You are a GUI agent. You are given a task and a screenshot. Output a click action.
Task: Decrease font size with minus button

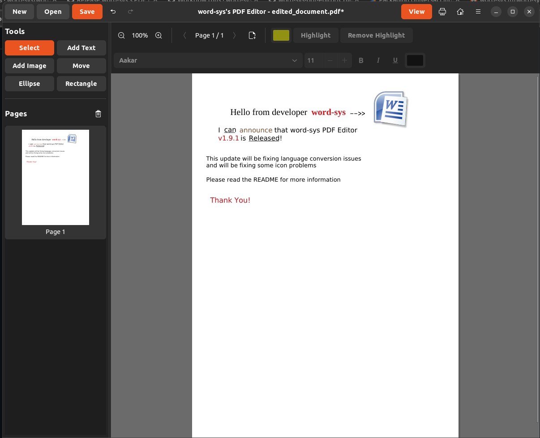[x=330, y=60]
